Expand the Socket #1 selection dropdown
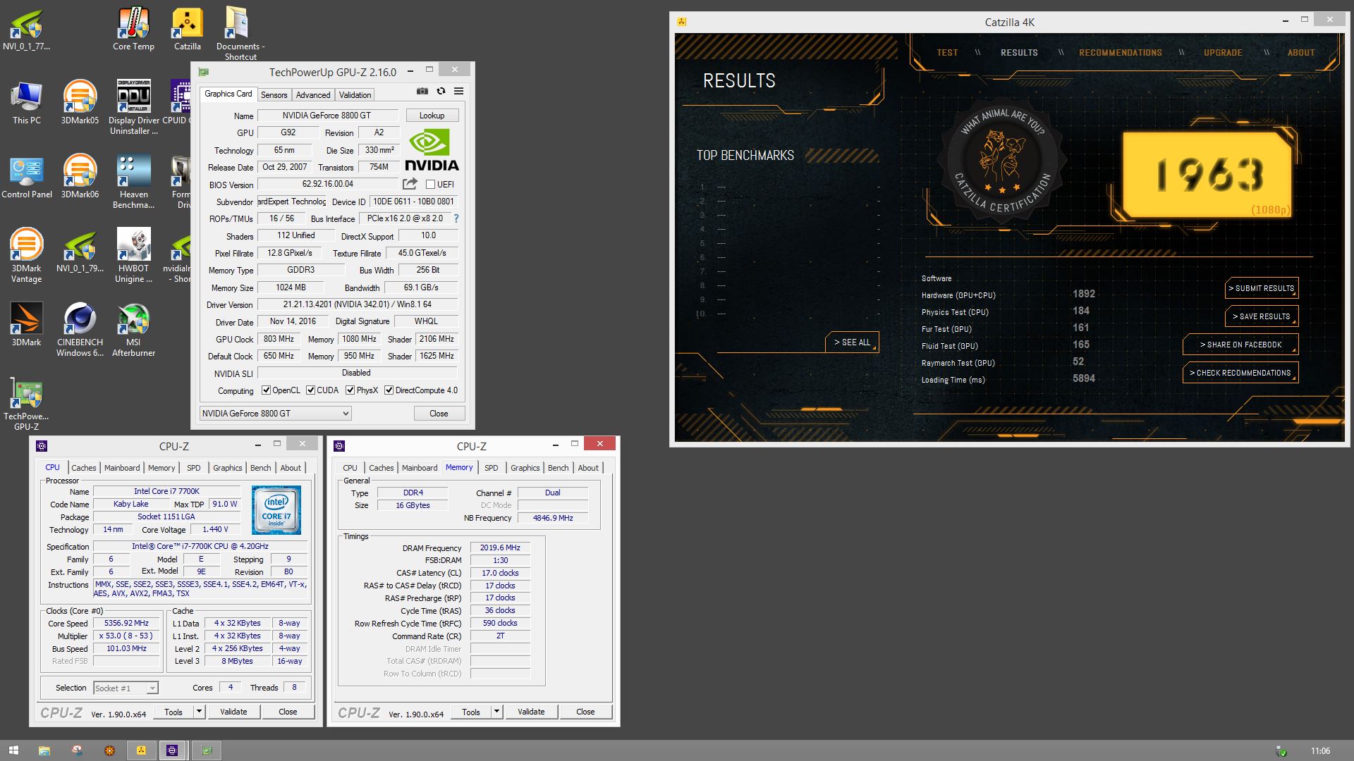The image size is (1354, 761). pyautogui.click(x=126, y=688)
